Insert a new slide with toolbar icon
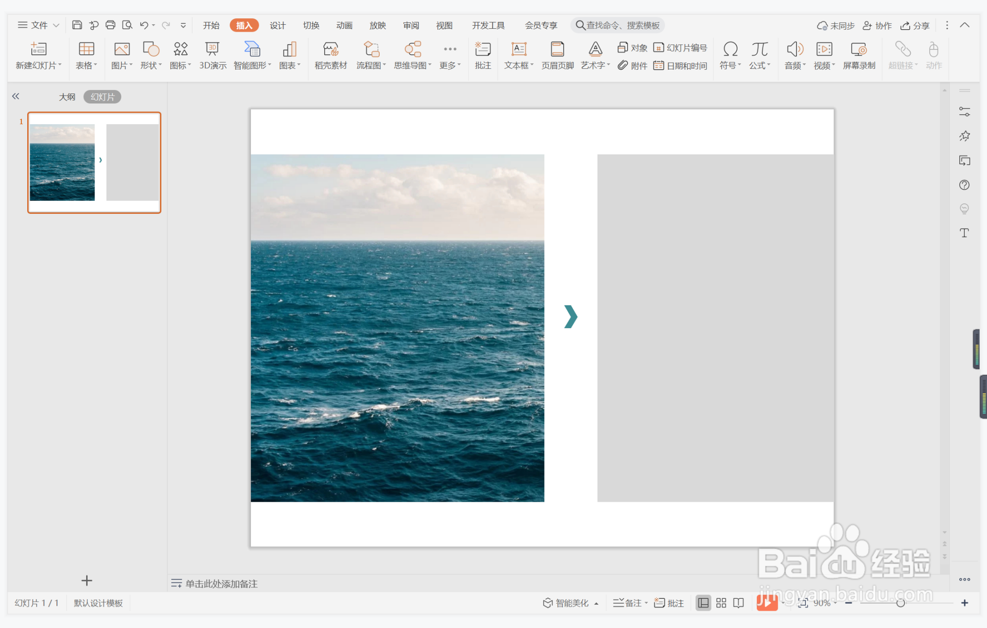Image resolution: width=987 pixels, height=628 pixels. click(x=38, y=49)
